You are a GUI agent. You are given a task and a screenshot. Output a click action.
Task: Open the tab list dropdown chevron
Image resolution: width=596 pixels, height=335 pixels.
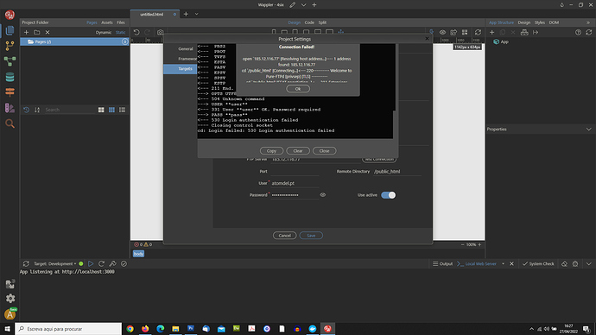click(x=197, y=14)
